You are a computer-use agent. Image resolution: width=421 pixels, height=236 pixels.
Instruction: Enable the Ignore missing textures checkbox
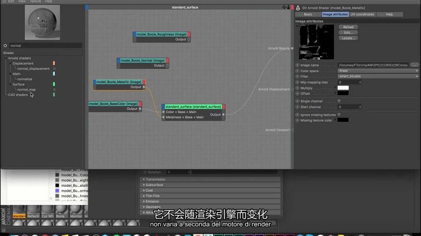tap(339, 115)
